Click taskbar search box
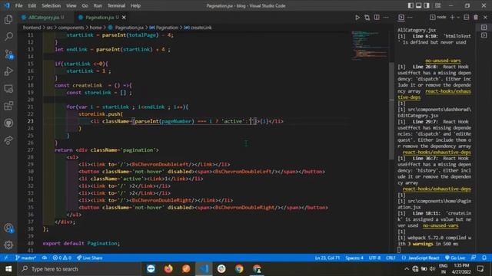Image resolution: width=492 pixels, height=276 pixels. pos(79,269)
